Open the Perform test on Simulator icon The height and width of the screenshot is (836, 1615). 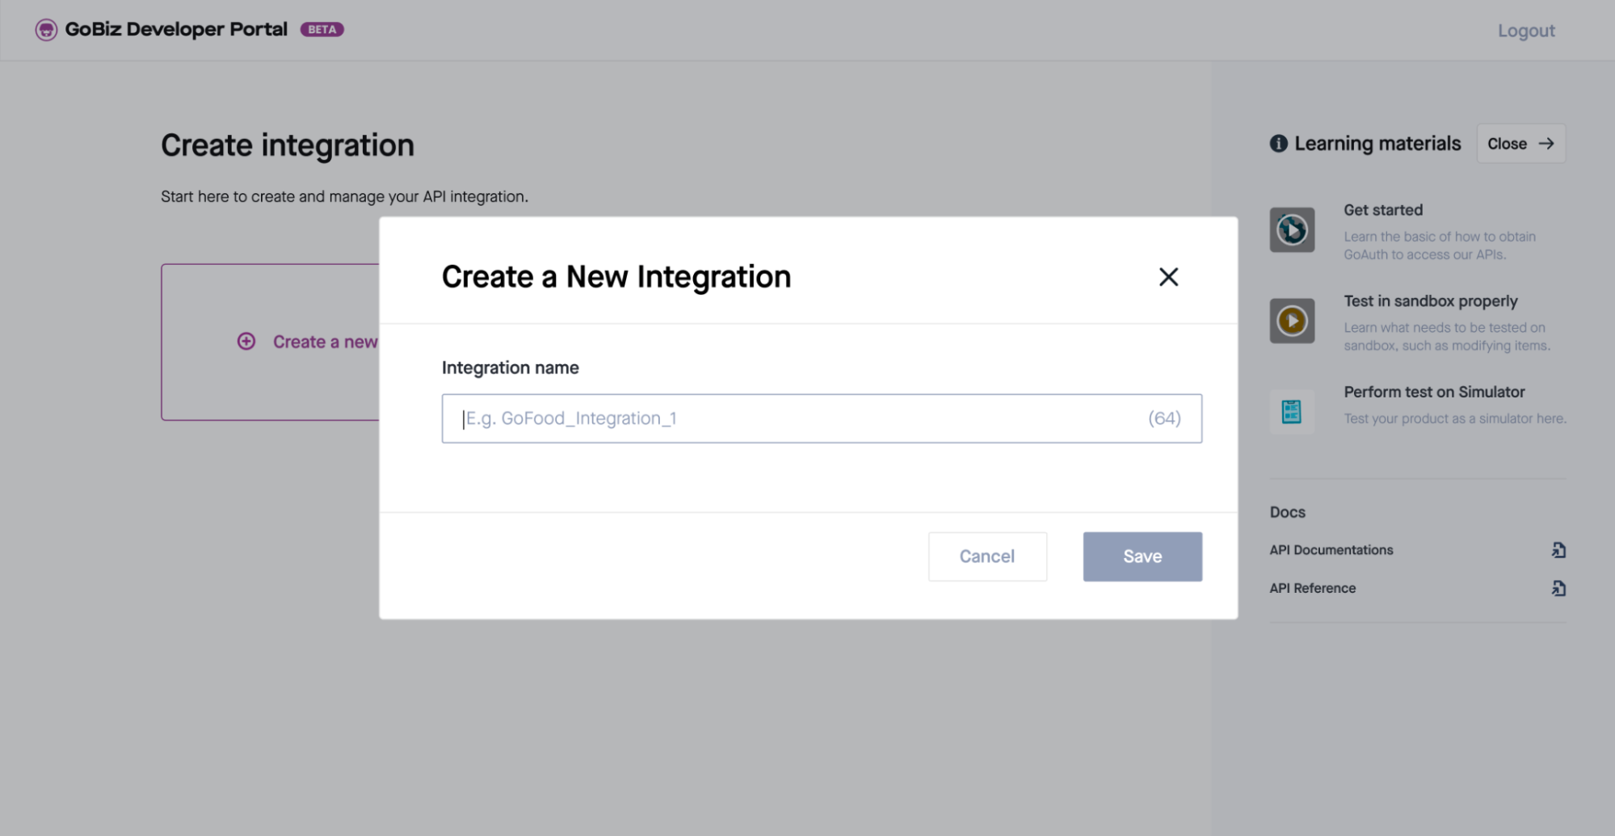click(x=1292, y=412)
